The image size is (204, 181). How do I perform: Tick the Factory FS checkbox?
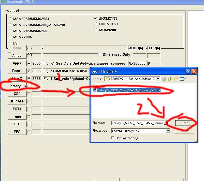click(29, 86)
